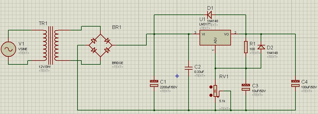Select the BR1 bridge rectifier diamond
Screen dimensions: 318x114
[x=101, y=45]
